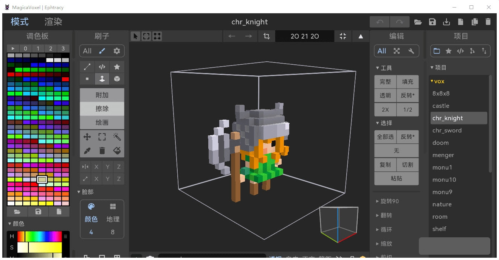The image size is (499, 260).
Task: Open the 渲染 render menu
Action: click(53, 22)
